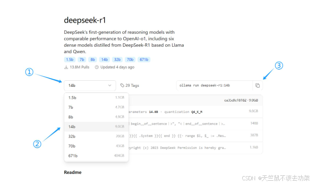The image size is (314, 184).
Task: Choose 1.5b 1.1GB from the list
Action: (x=96, y=98)
